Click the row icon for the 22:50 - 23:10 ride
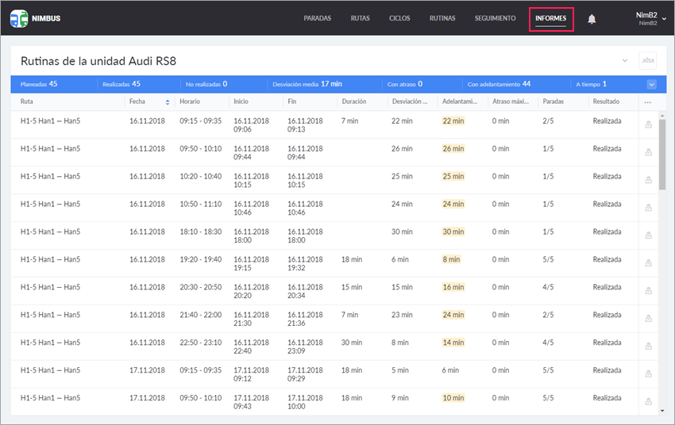Screen dimensions: 675x425 coord(648,347)
